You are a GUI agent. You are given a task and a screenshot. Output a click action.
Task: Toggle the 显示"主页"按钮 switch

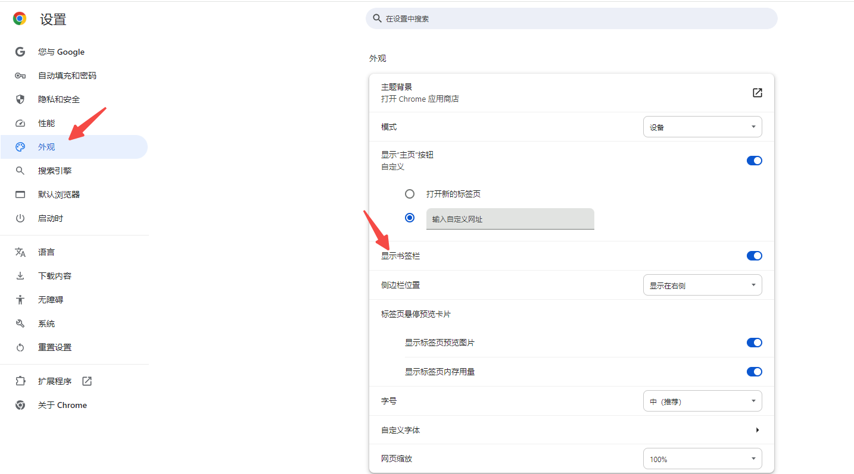tap(755, 161)
